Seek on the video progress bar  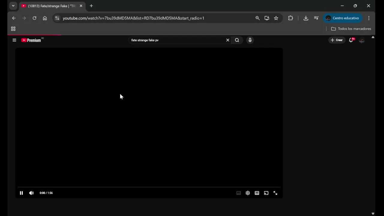(x=149, y=187)
